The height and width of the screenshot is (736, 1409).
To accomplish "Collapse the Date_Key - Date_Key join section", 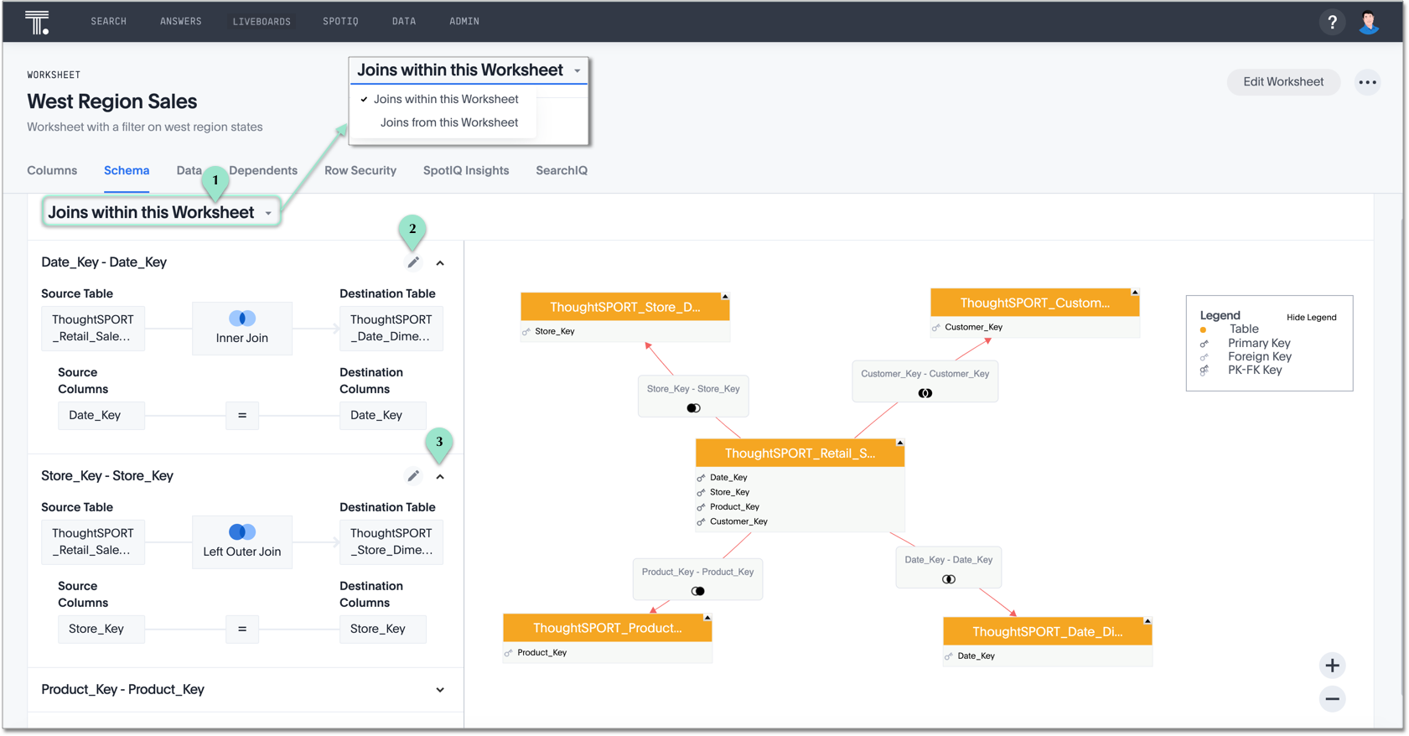I will pyautogui.click(x=440, y=263).
